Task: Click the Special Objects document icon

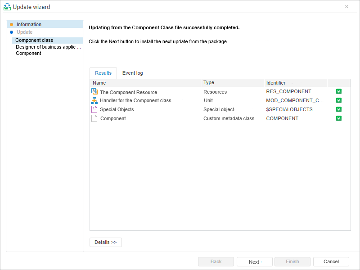Action: (x=94, y=109)
